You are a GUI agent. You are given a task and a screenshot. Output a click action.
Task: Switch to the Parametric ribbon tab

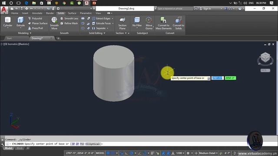[86, 13]
